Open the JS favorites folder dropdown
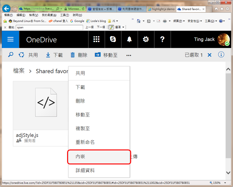This screenshot has width=233, height=187. pos(113,21)
